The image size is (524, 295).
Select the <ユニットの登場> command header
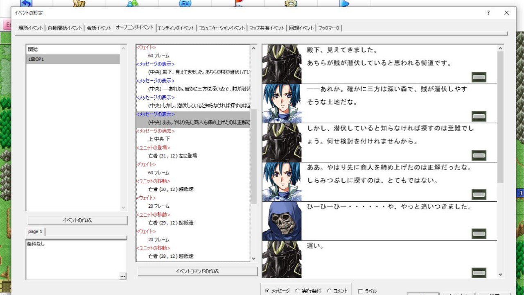[x=153, y=147]
